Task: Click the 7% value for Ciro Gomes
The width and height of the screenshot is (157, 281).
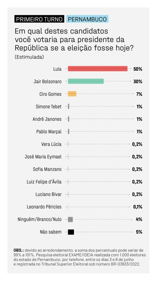Action: [x=139, y=94]
